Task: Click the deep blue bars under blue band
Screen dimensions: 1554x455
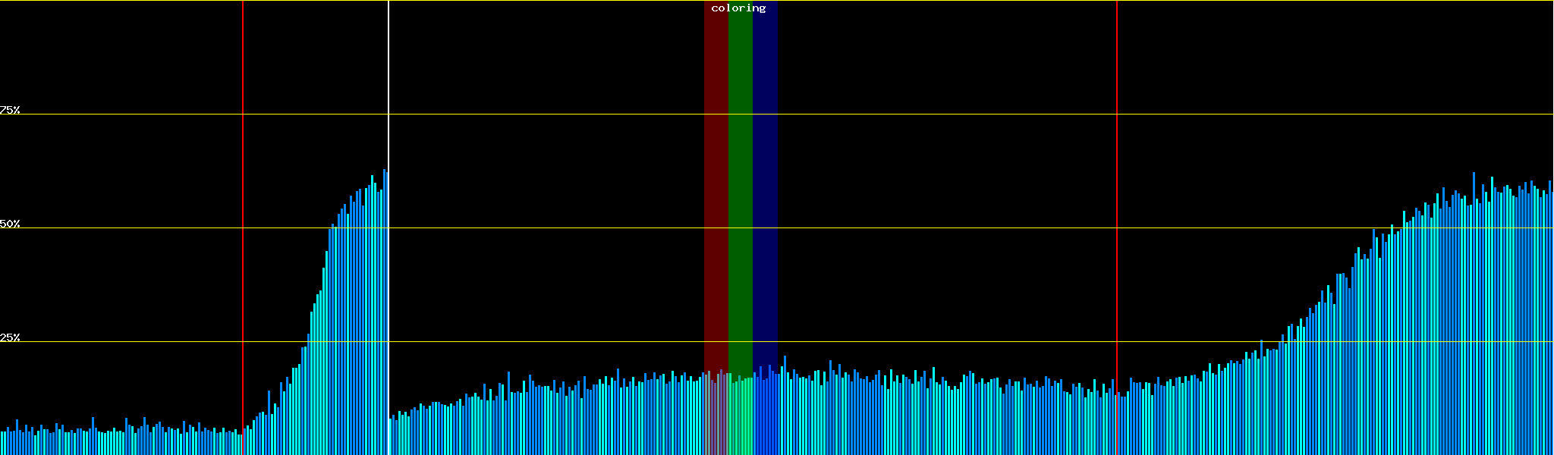Action: pyautogui.click(x=765, y=417)
